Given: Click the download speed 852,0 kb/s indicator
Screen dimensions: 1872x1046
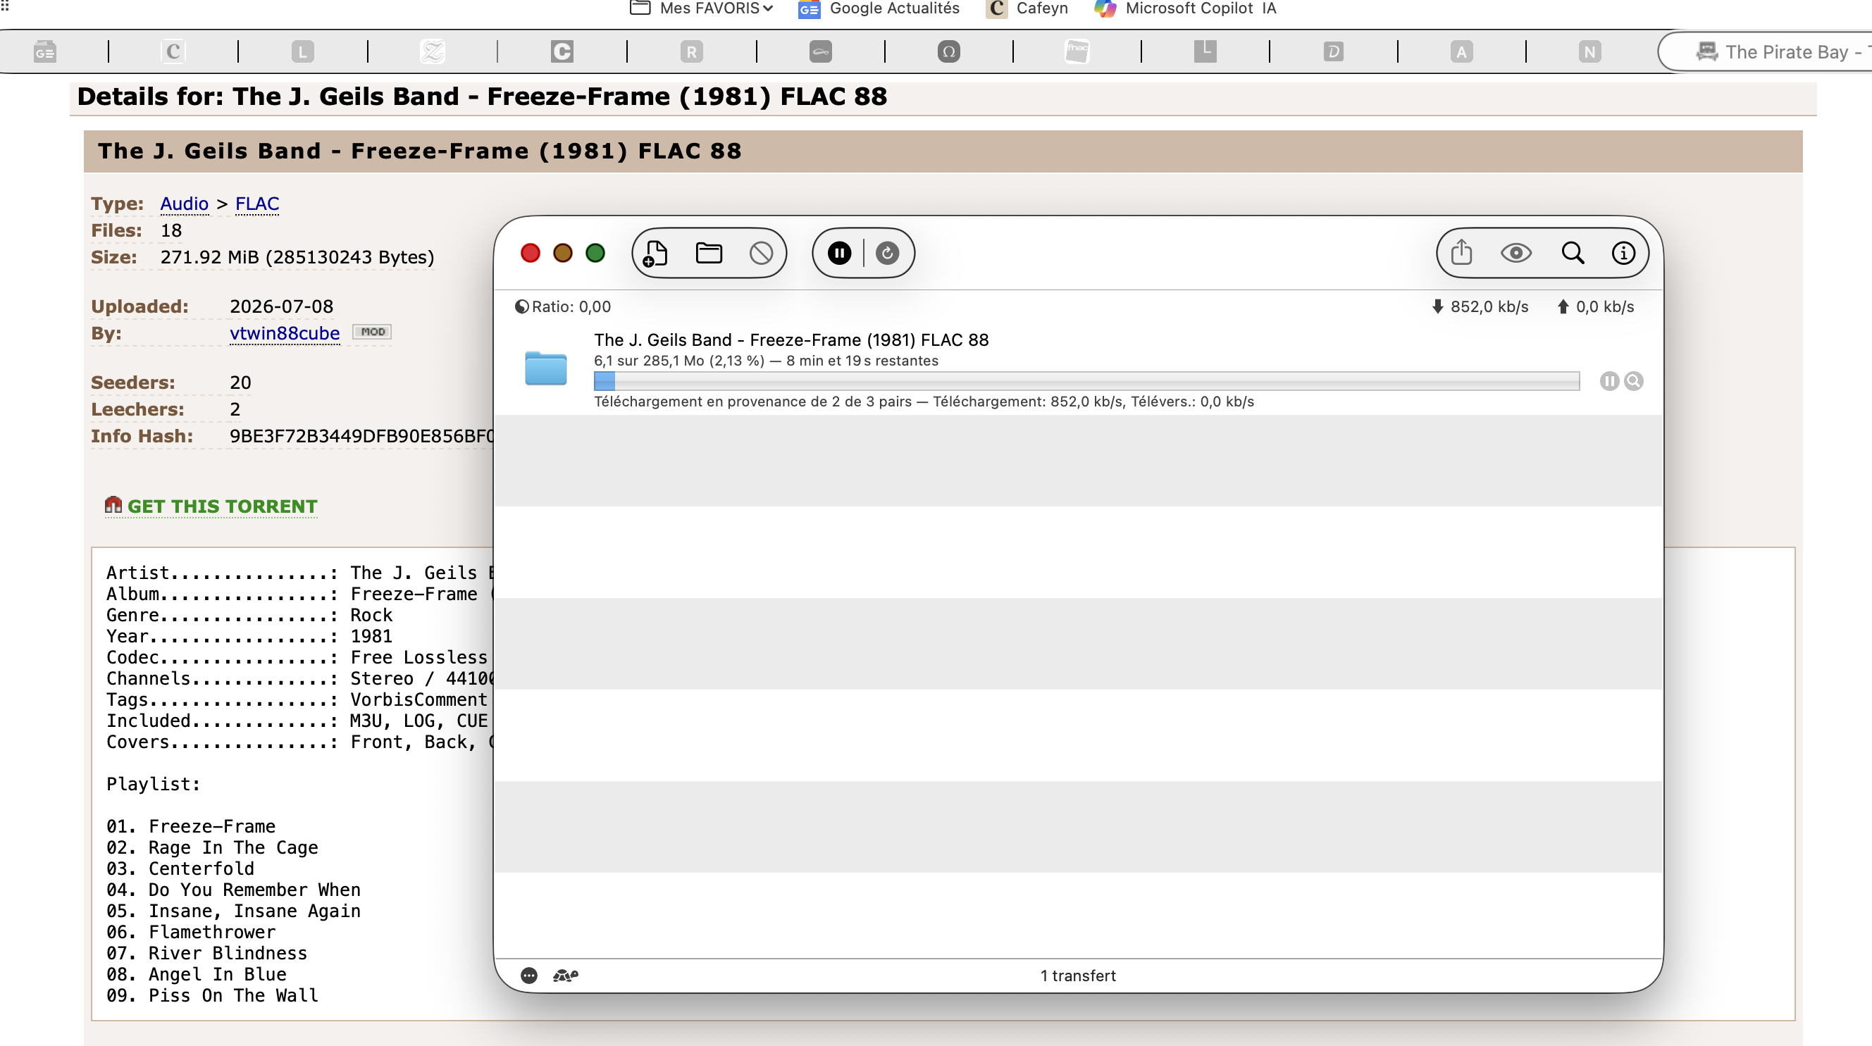Looking at the screenshot, I should (1480, 306).
